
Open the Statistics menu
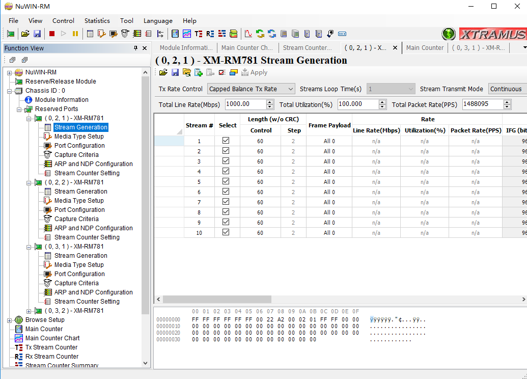(97, 21)
